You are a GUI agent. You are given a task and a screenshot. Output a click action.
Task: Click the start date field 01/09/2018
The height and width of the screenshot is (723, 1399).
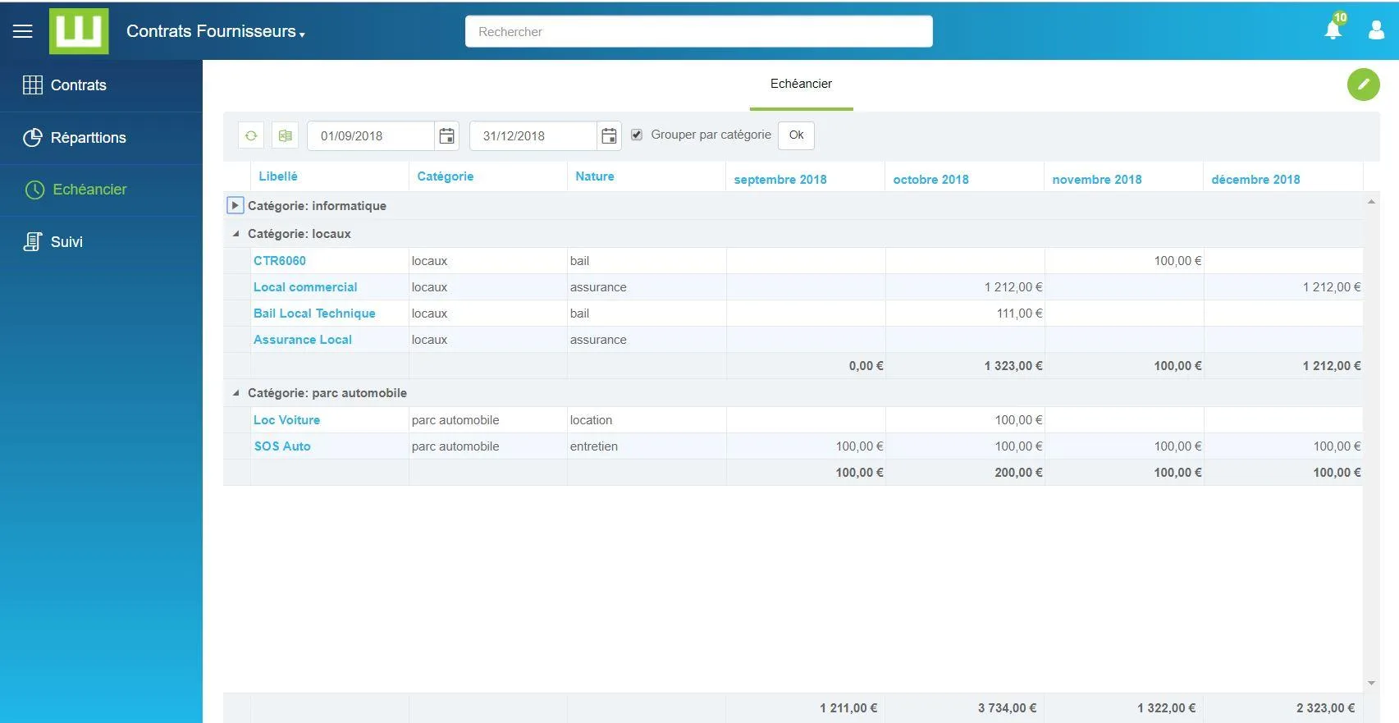pos(371,136)
